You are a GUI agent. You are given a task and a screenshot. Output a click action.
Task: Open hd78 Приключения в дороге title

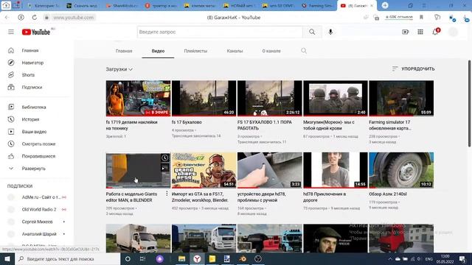(x=324, y=197)
